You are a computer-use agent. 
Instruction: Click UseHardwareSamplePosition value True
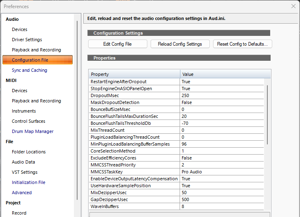(222, 186)
